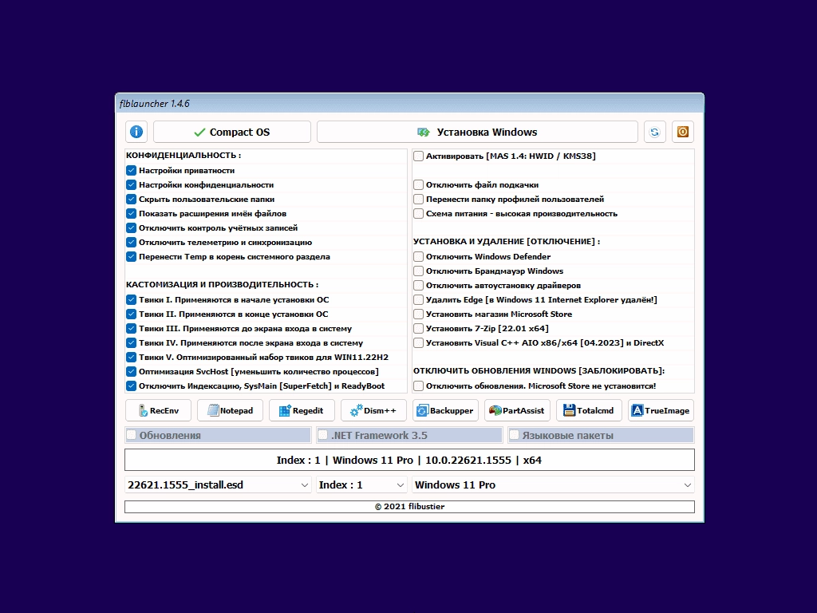The height and width of the screenshot is (613, 817).
Task: Click the © 2021 flibustier footer
Action: click(x=409, y=507)
